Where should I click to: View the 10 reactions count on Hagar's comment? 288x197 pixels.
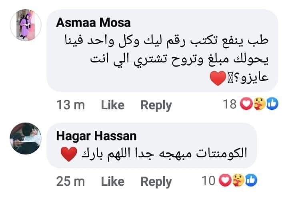tap(209, 181)
